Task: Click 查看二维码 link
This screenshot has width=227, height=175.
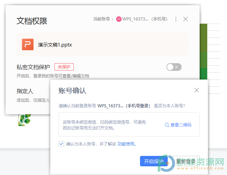Action: [x=181, y=125]
